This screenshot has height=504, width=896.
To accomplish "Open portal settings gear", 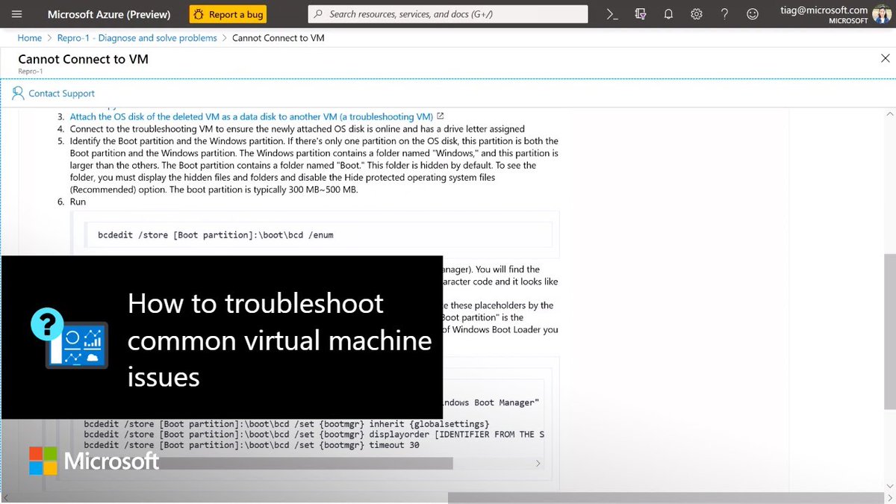I will coord(697,14).
